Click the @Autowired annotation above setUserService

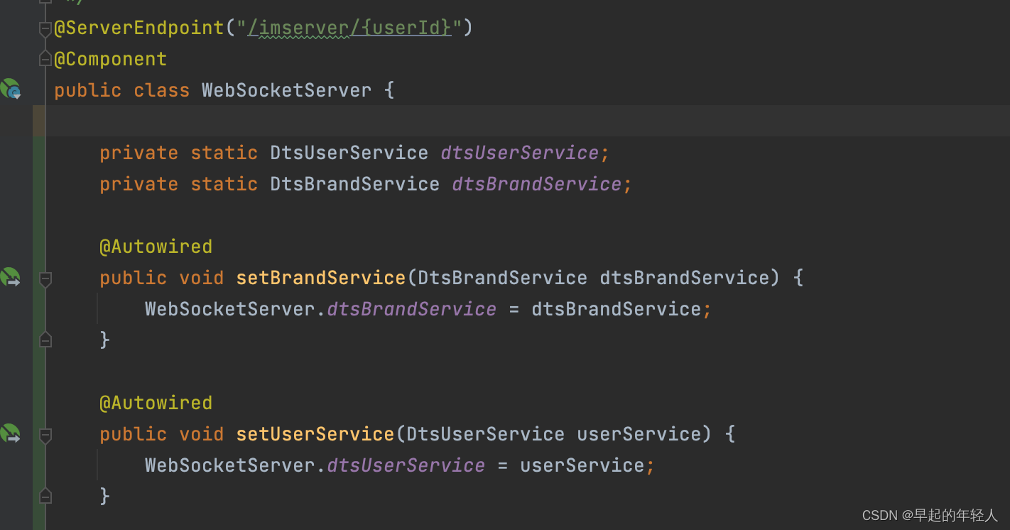[156, 403]
